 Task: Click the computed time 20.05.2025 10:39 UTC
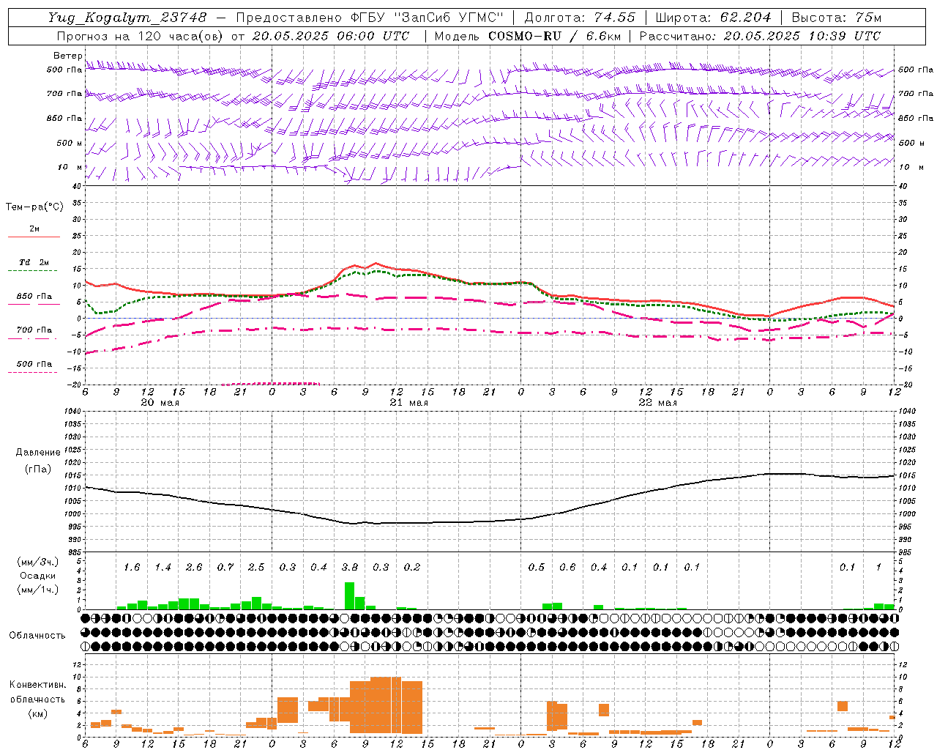[x=802, y=36]
